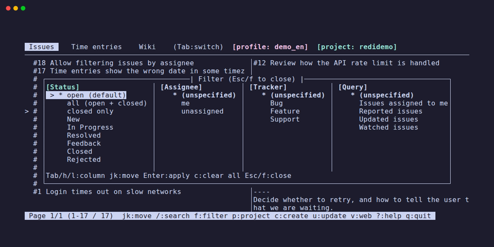
Task: Click the profile demo_en indicator
Action: (x=270, y=47)
